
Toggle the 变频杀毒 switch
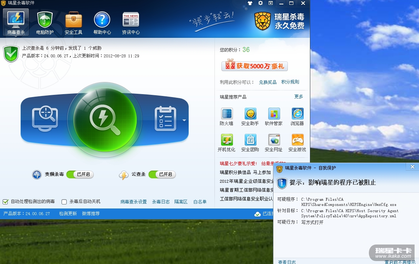[80, 174]
